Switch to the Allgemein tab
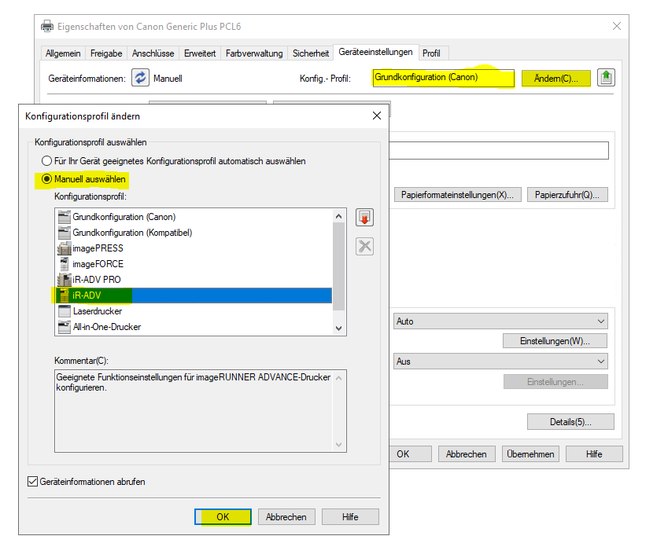Image resolution: width=668 pixels, height=558 pixels. [63, 53]
